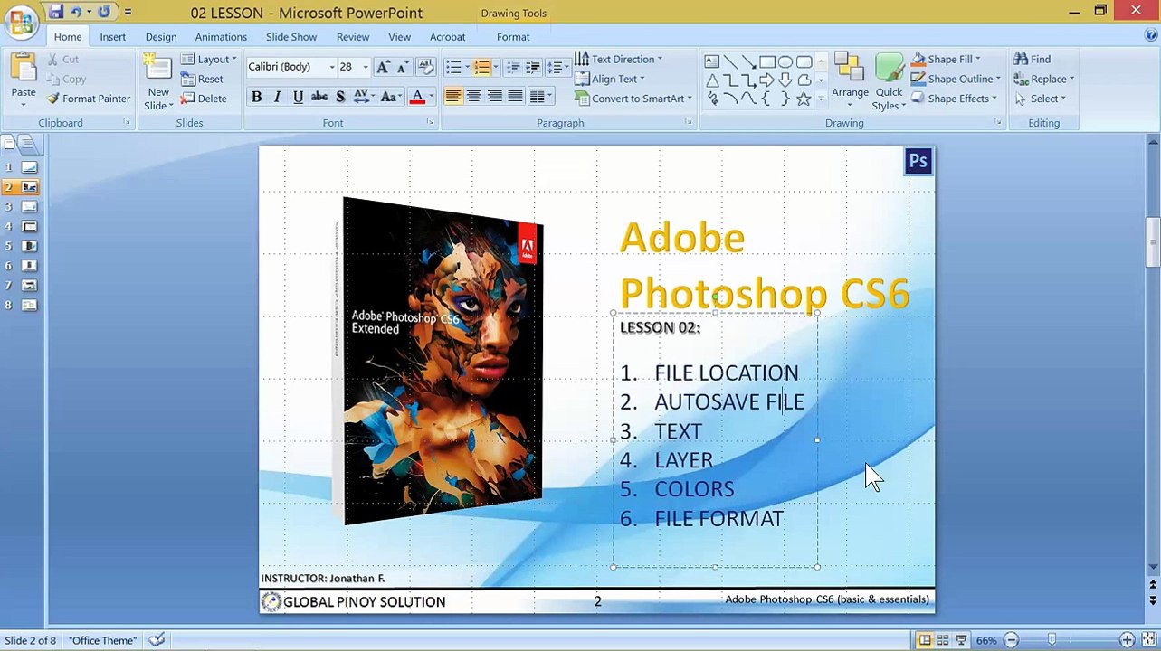Start Slide Show from status bar

(961, 640)
